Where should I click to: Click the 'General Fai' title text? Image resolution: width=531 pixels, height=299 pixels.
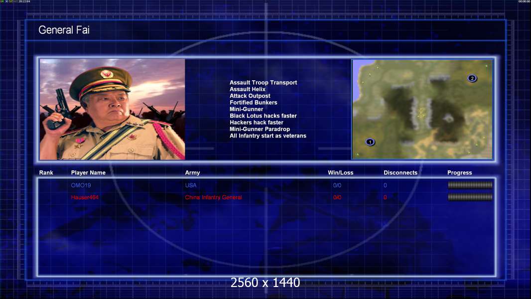(64, 30)
